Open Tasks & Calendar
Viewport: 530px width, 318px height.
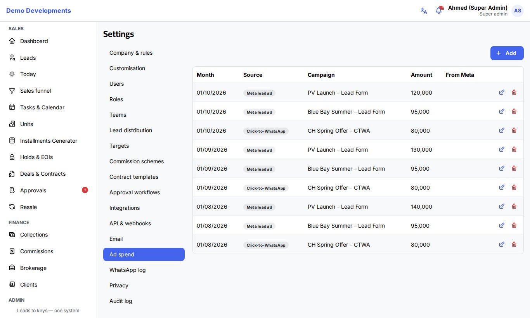pos(48,107)
